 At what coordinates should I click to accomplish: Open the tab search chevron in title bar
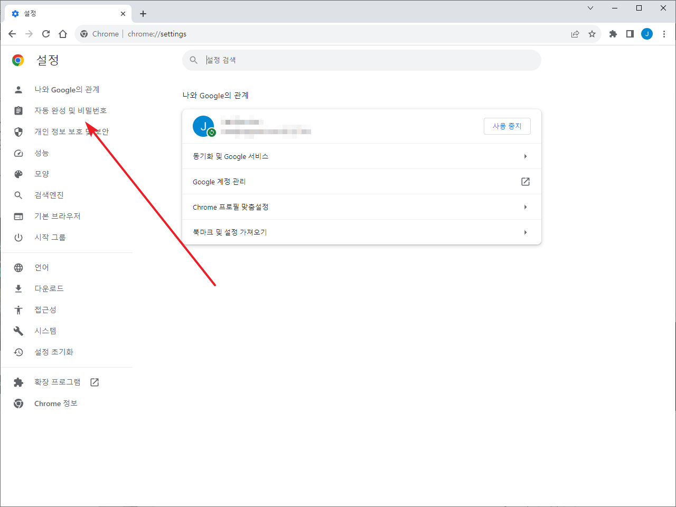pyautogui.click(x=590, y=8)
